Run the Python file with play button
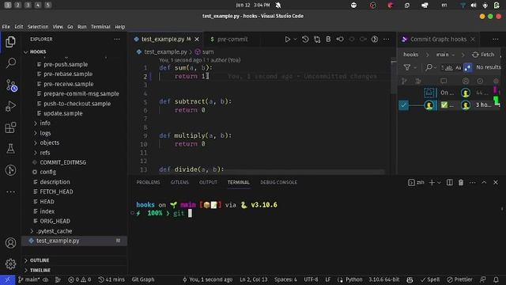 click(287, 39)
